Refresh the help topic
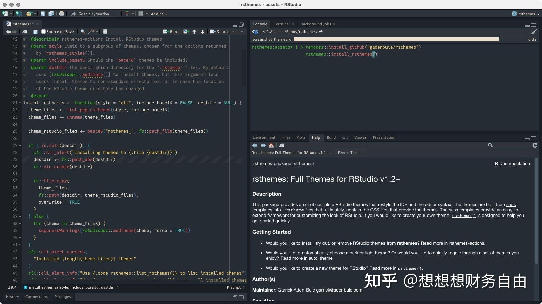The height and width of the screenshot is (304, 542). [535, 145]
